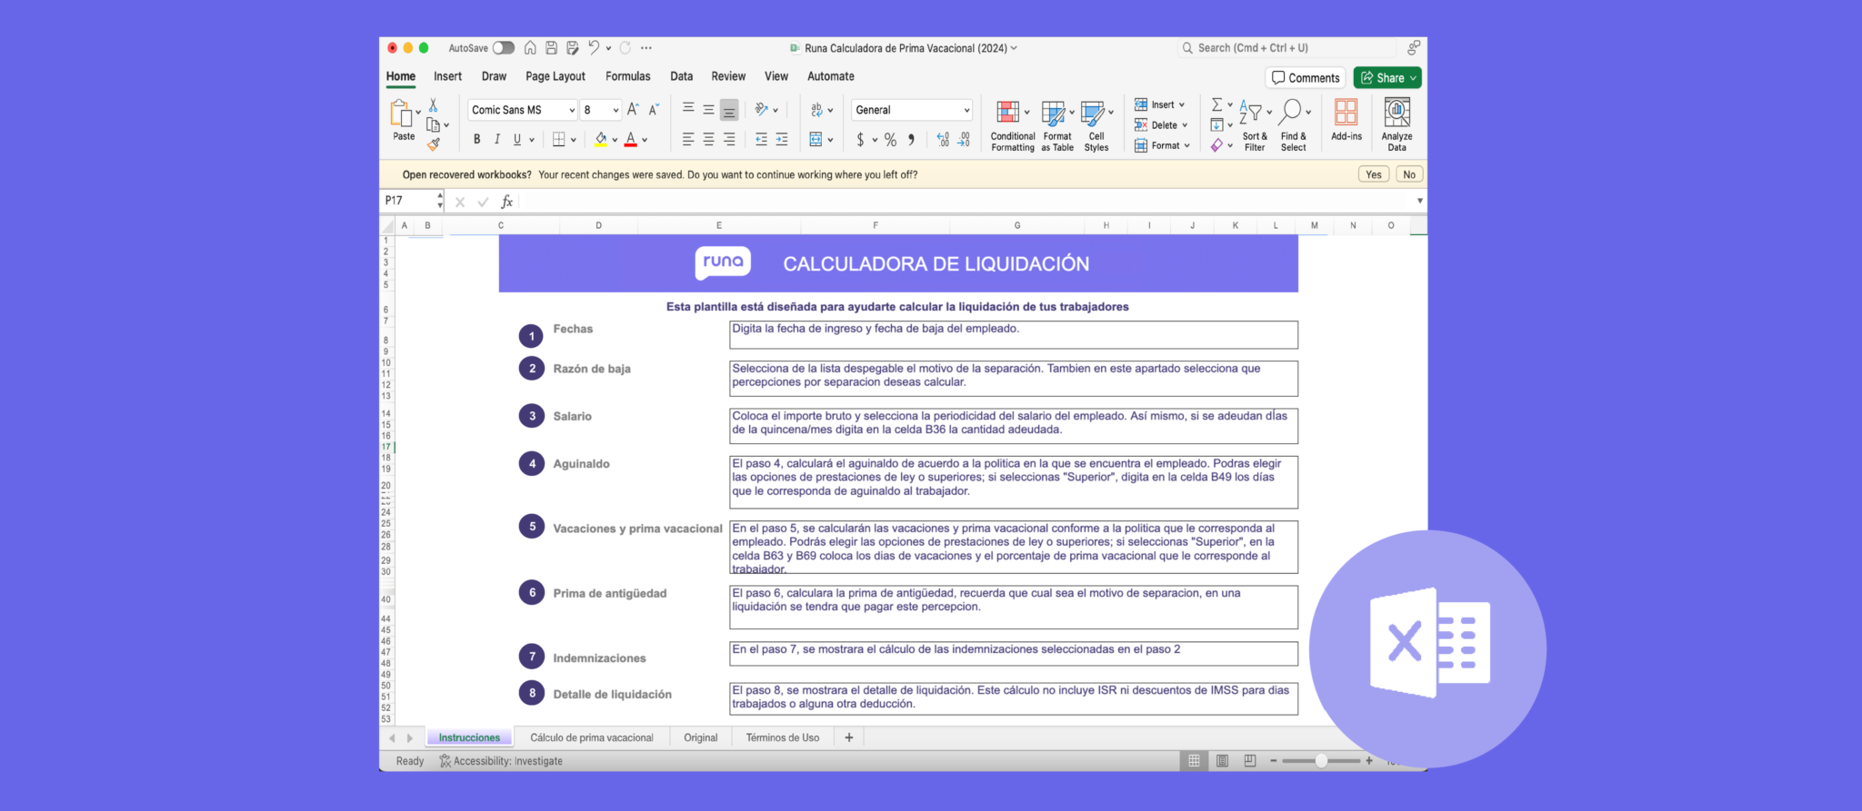Viewport: 1862px width, 811px height.
Task: Toggle the AutoSave switch
Action: 503,48
